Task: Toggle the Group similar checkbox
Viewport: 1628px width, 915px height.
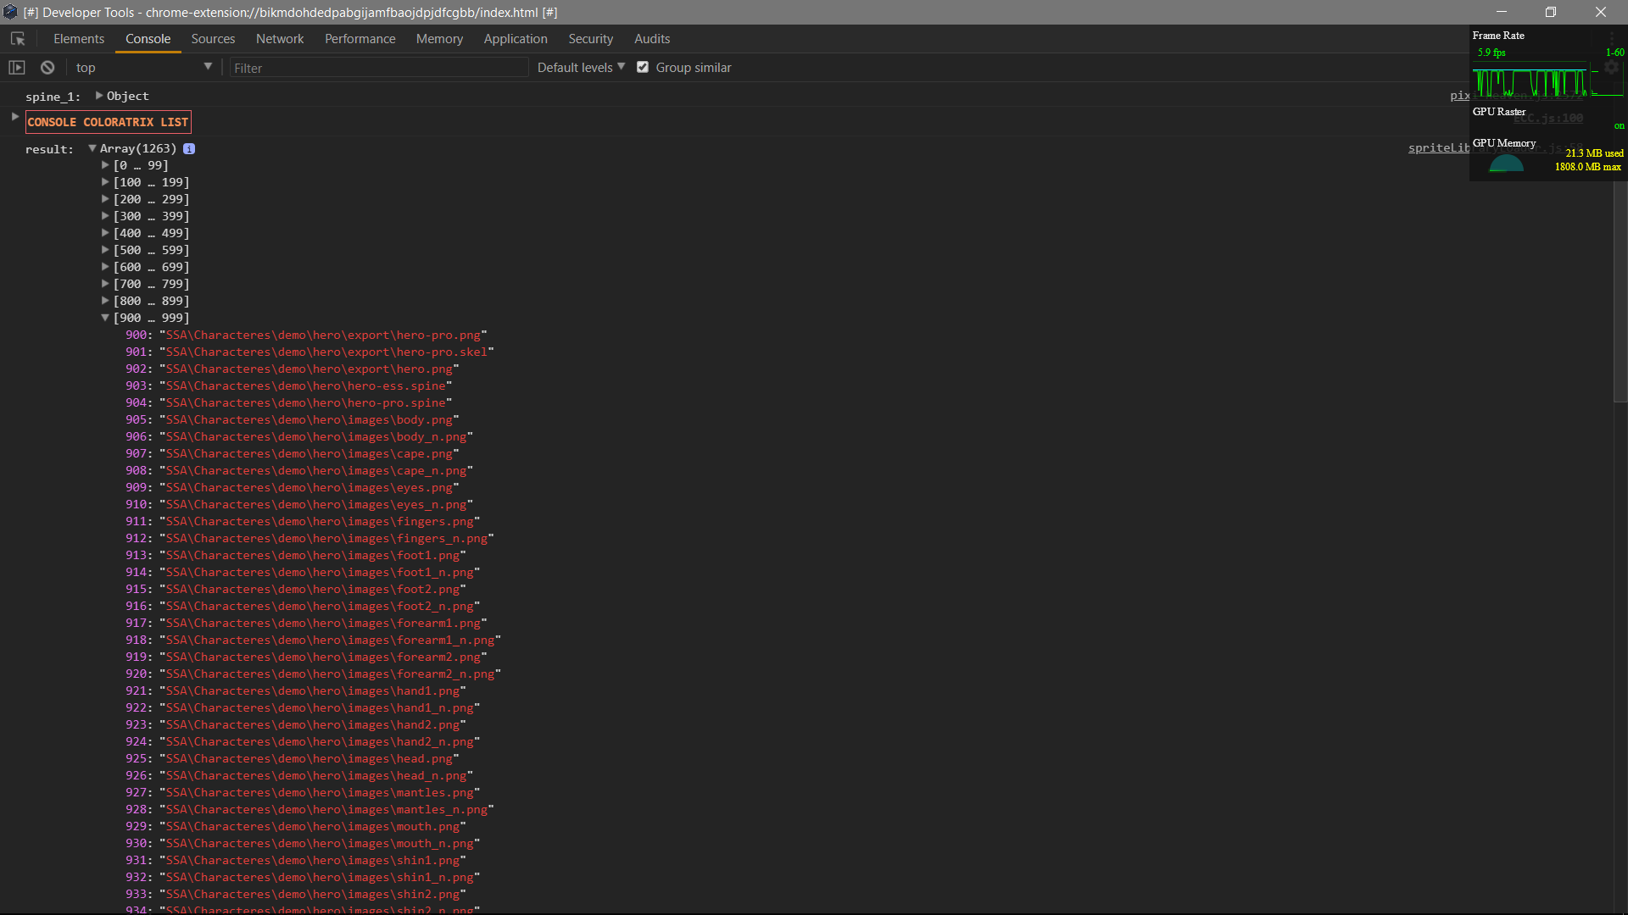Action: pos(643,67)
